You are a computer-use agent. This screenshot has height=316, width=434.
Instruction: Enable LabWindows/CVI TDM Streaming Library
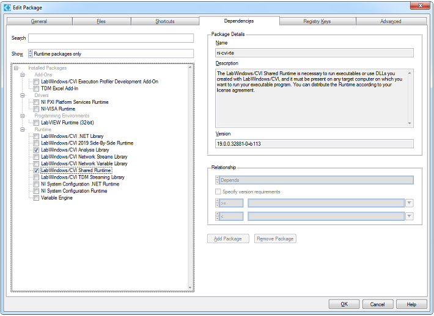tap(36, 178)
